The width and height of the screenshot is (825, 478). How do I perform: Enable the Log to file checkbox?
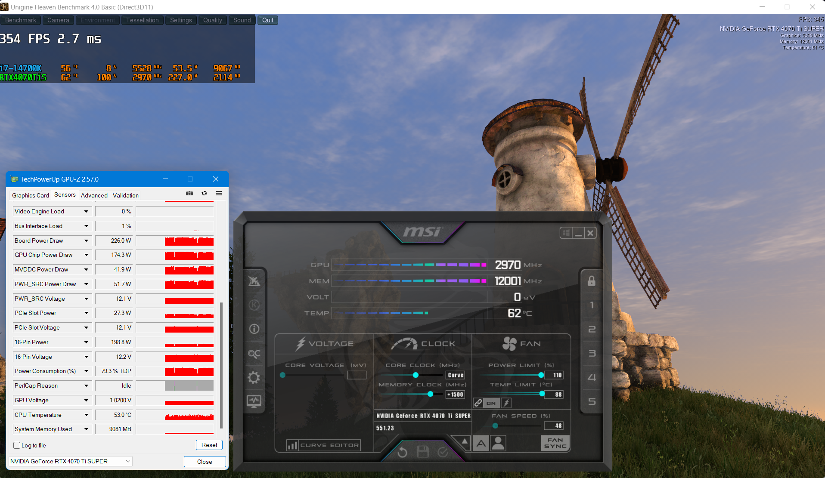(17, 445)
